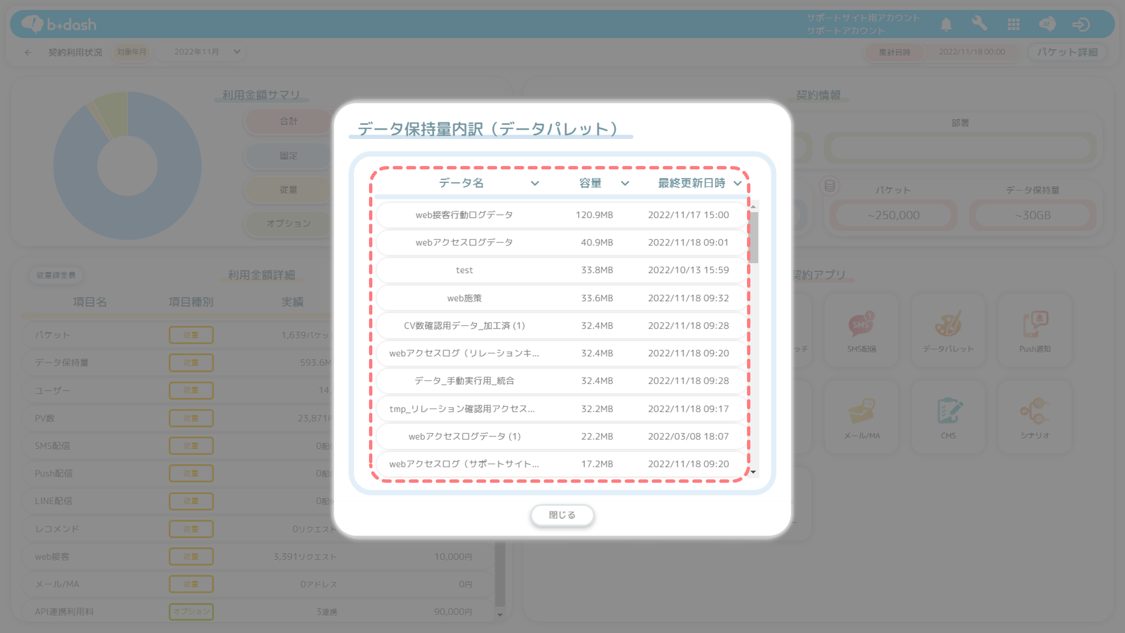1125x633 pixels.
Task: Click the support chat icon
Action: (x=1047, y=24)
